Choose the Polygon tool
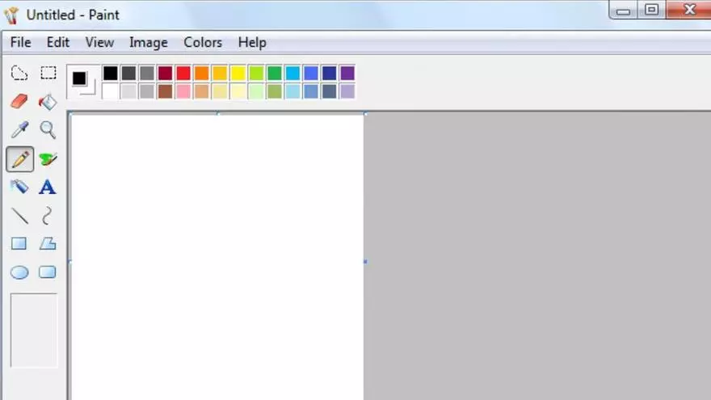Viewport: 711px width, 400px height. (x=48, y=244)
